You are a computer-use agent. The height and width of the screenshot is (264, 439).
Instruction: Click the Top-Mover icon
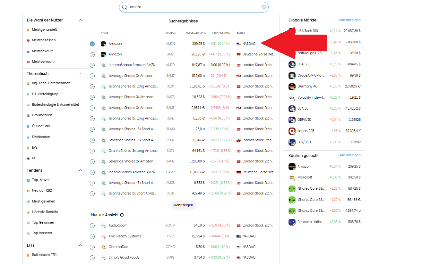coord(28,180)
